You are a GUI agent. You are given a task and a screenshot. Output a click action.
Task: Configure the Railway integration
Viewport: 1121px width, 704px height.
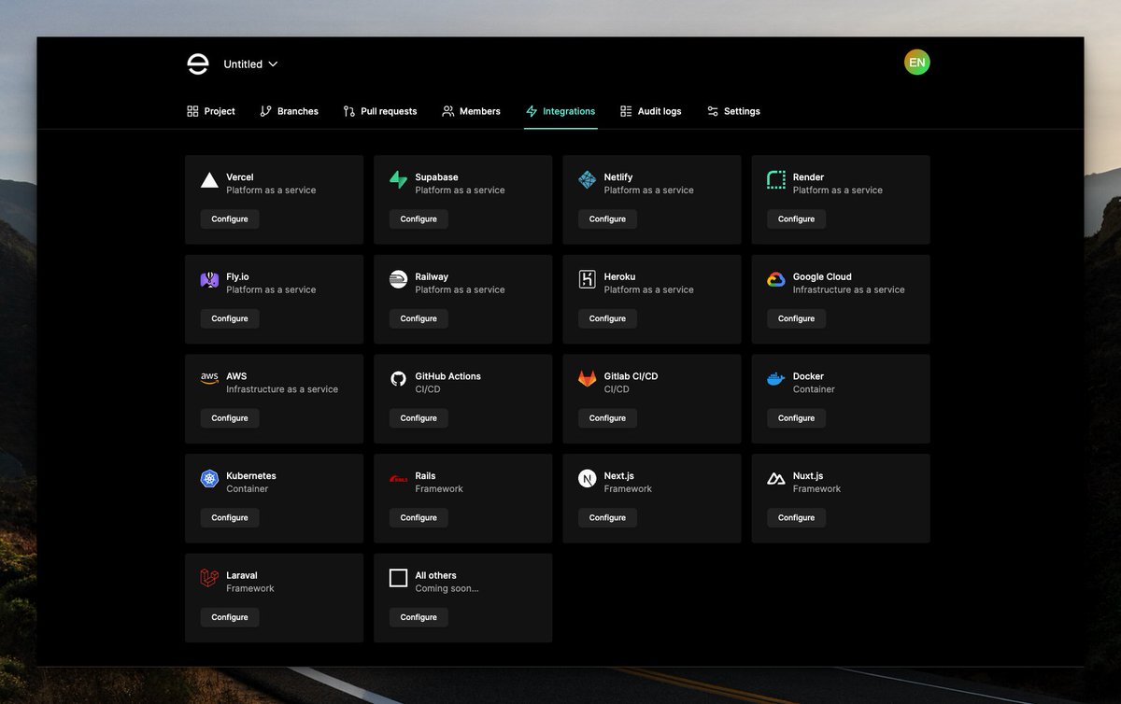(419, 318)
